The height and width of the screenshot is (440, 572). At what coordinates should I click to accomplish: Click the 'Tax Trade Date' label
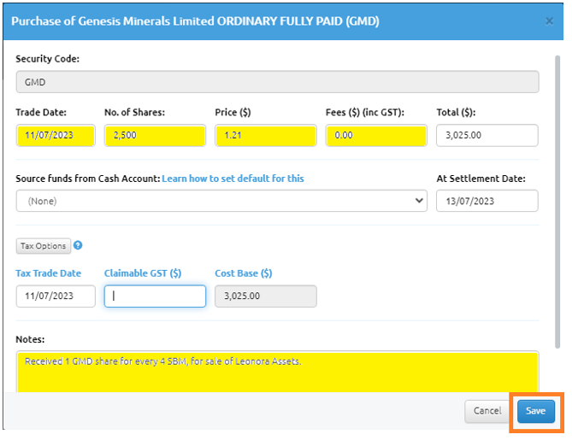coord(49,273)
